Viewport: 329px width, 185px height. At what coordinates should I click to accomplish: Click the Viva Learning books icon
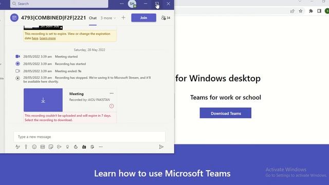(x=84, y=147)
